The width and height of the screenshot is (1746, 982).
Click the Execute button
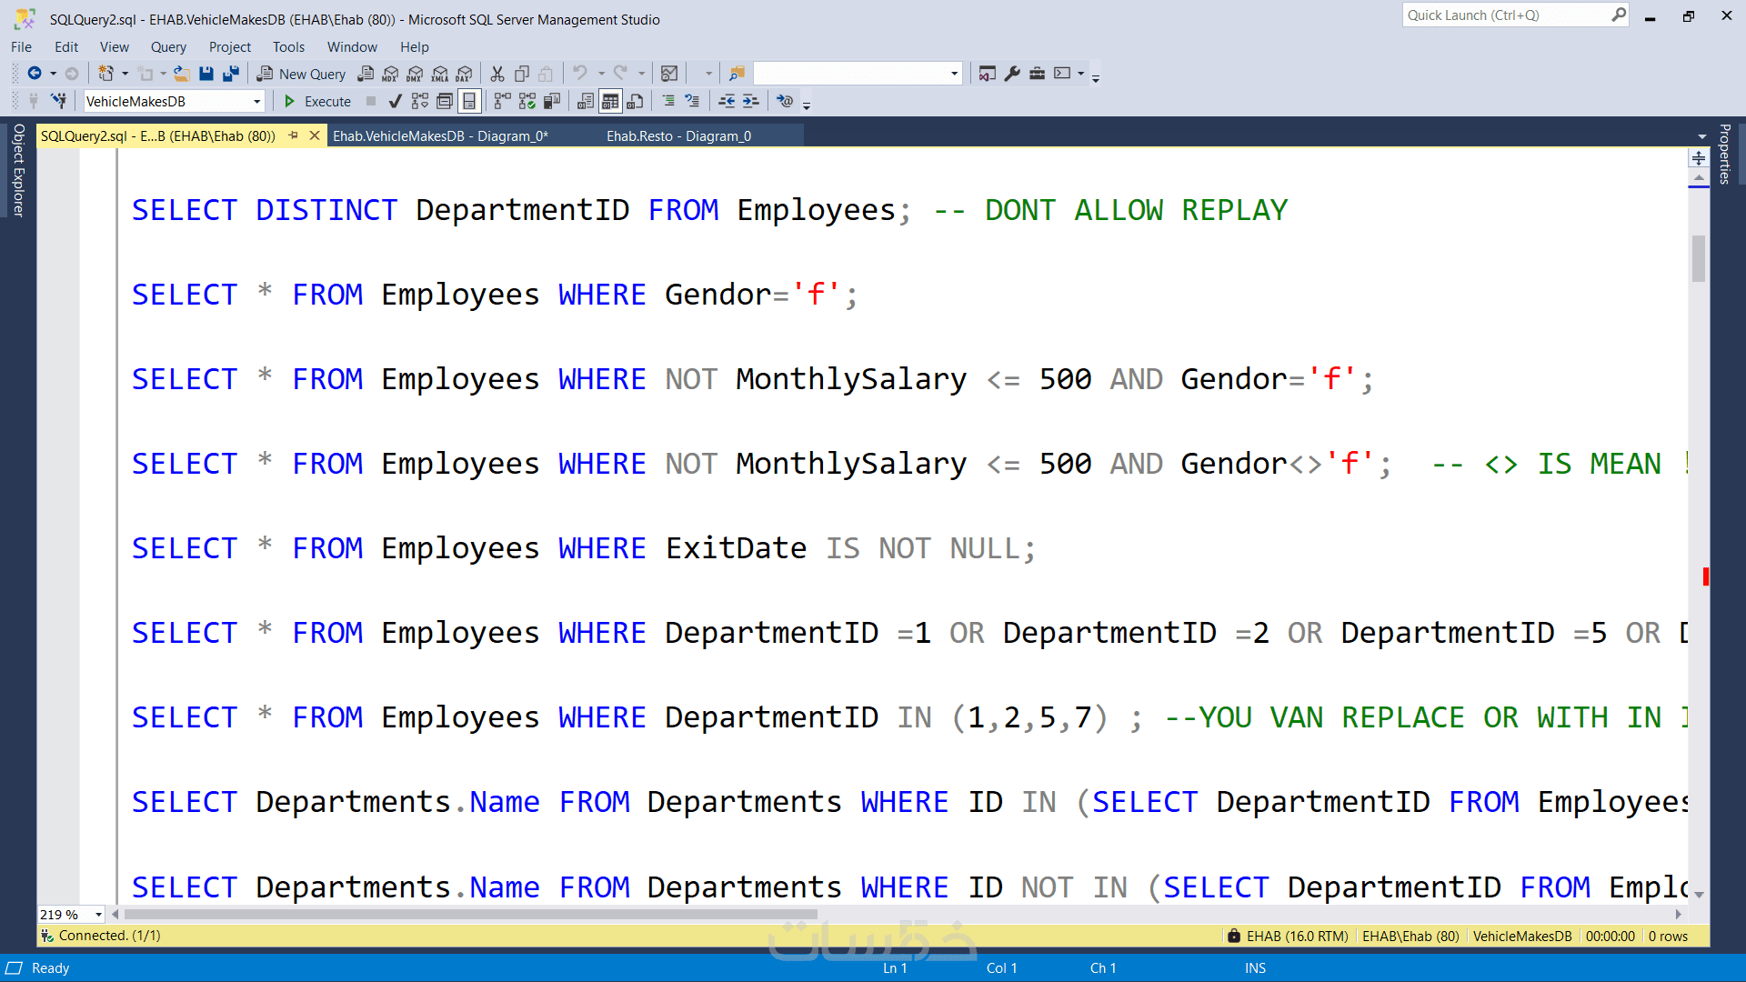pyautogui.click(x=317, y=101)
